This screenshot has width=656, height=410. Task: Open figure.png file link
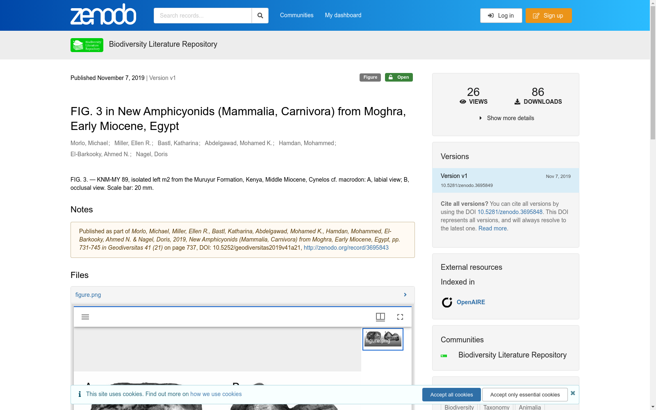[x=88, y=295]
